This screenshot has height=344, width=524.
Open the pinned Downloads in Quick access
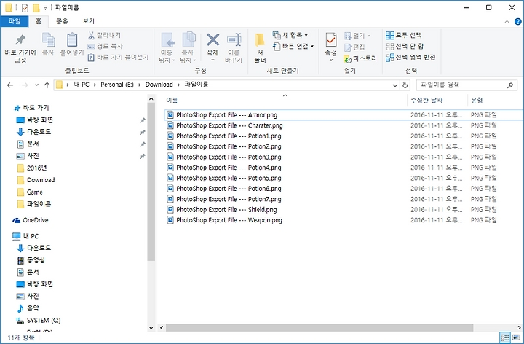tap(34, 132)
